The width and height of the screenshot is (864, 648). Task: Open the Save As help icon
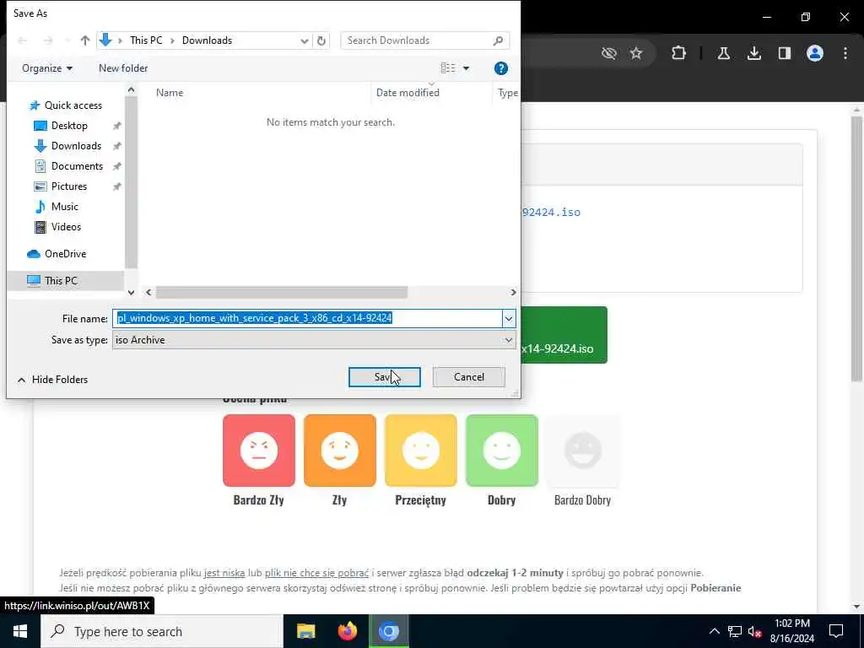[501, 68]
